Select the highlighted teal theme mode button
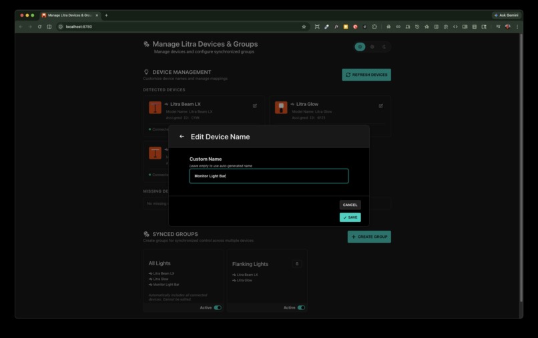 tap(360, 47)
